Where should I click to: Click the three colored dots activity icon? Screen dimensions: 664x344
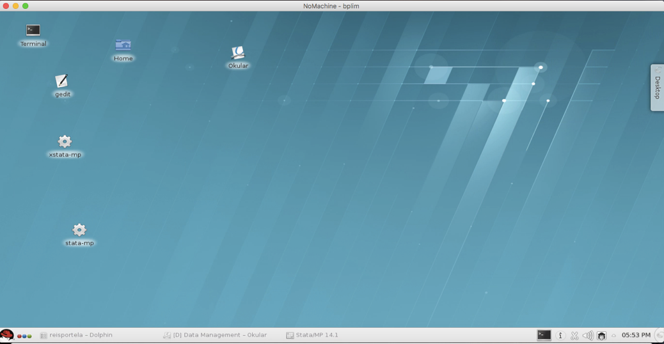(24, 336)
